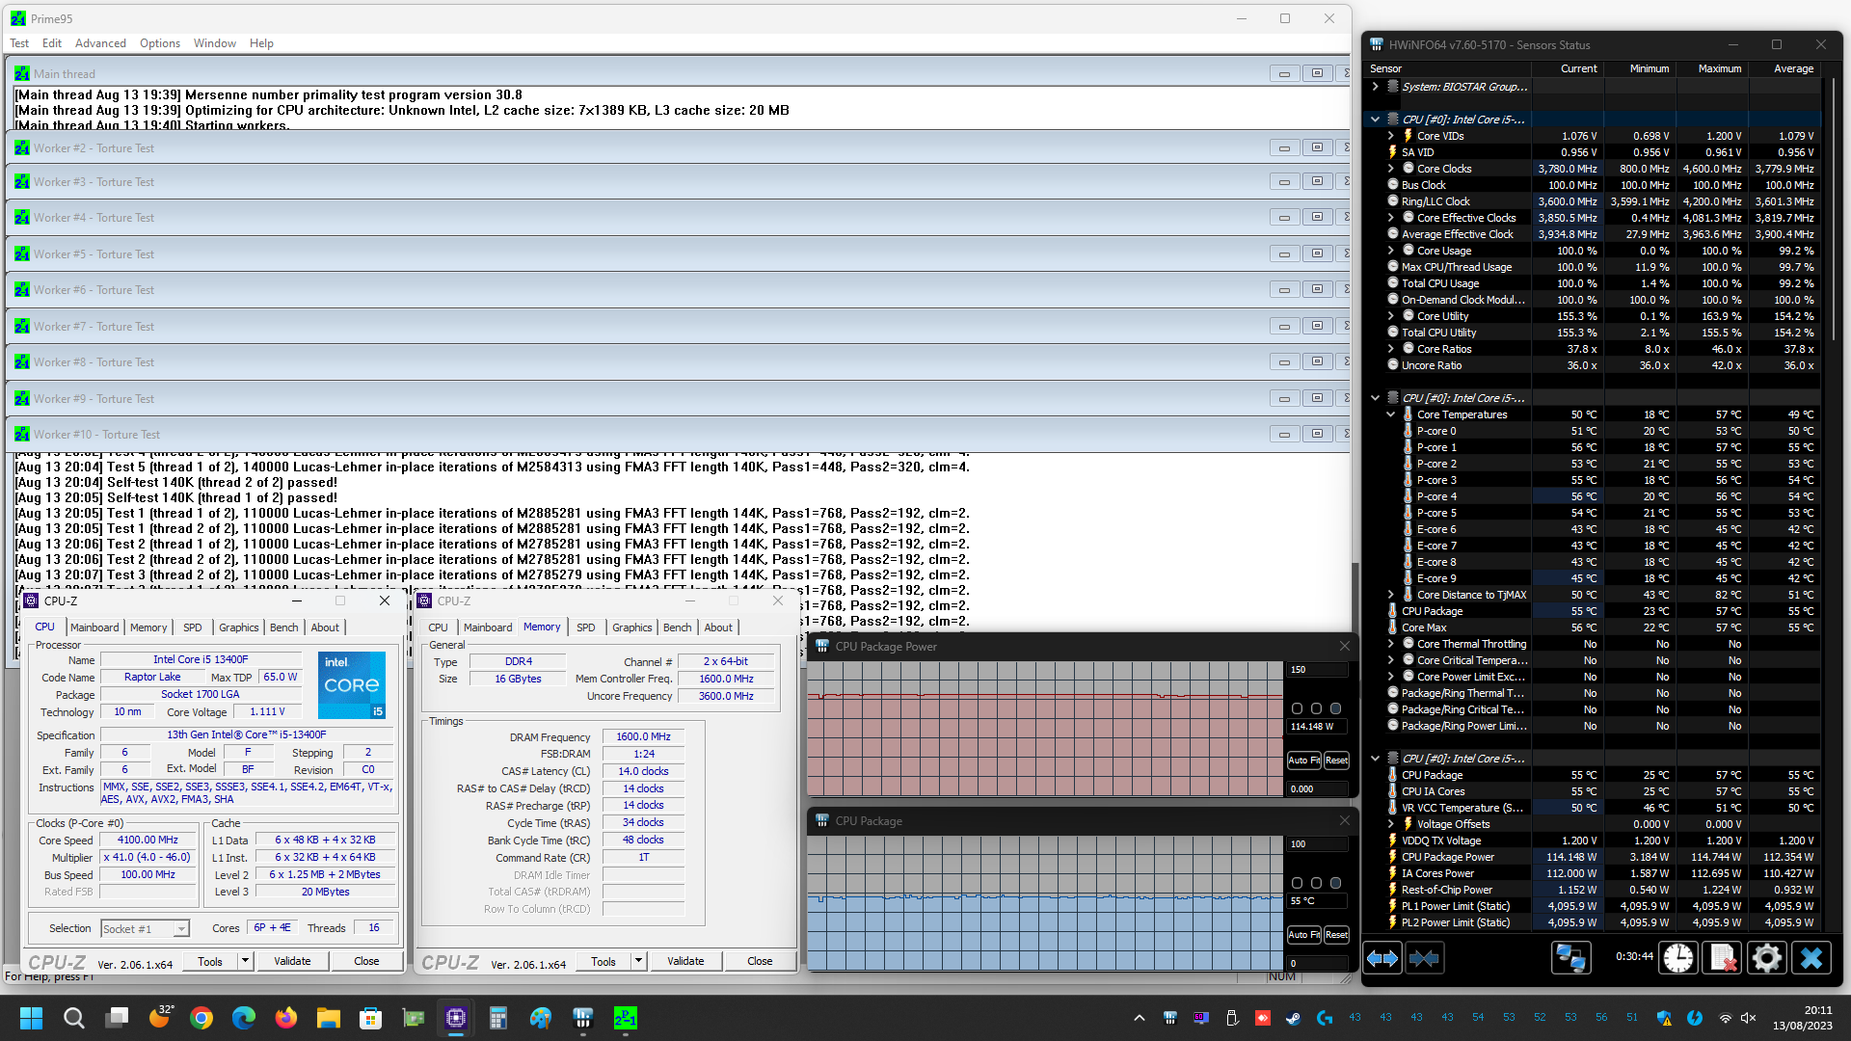This screenshot has width=1851, height=1041.
Task: Click the Windows Start button
Action: click(31, 1018)
